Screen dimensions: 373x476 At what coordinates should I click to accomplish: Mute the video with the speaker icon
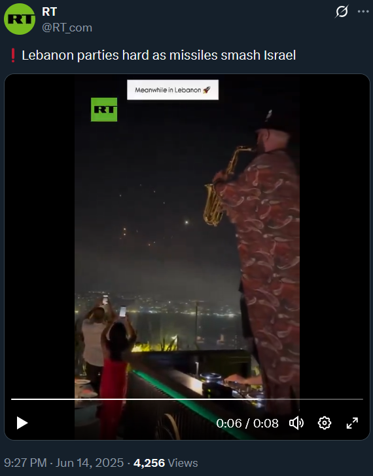(296, 423)
